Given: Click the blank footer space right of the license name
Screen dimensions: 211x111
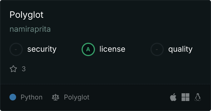Looking at the screenshot, I should (128, 97).
